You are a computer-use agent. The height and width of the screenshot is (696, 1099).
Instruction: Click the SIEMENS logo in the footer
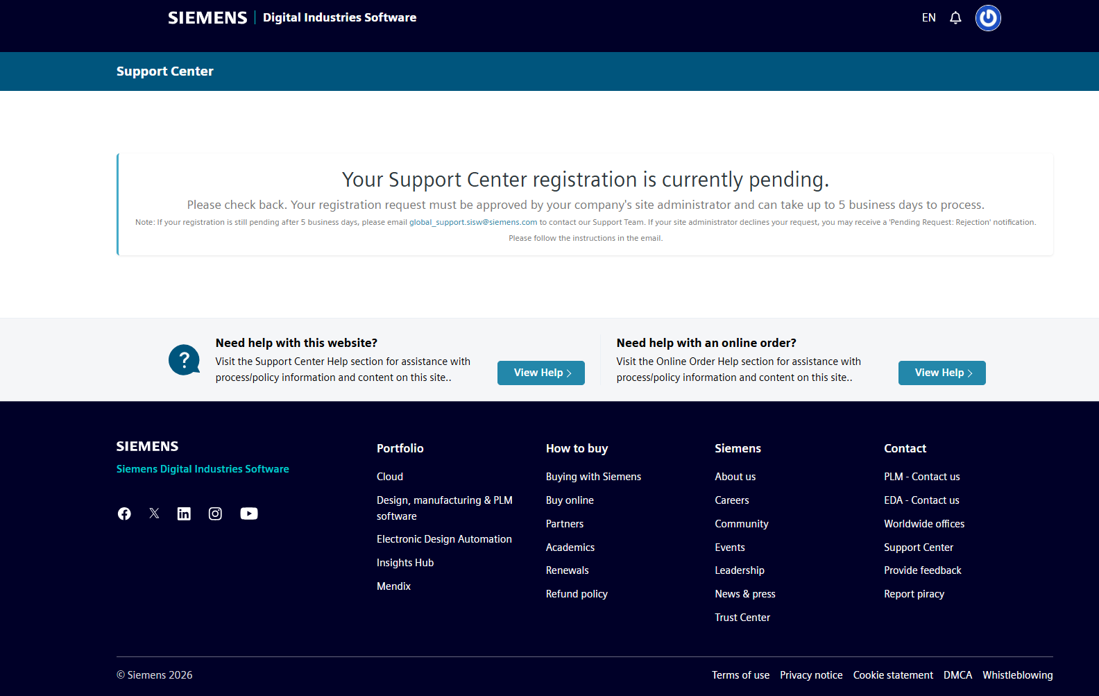[x=147, y=446]
